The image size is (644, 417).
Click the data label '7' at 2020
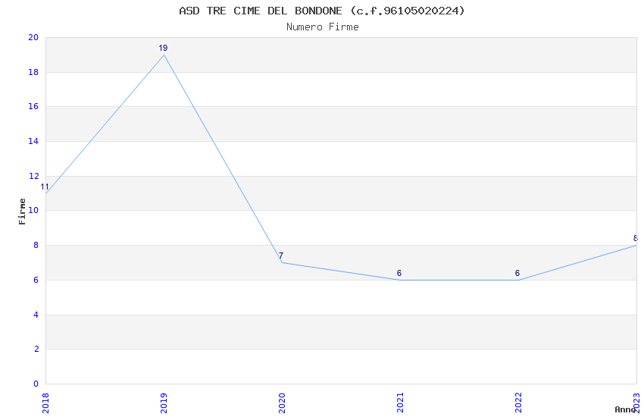(281, 256)
